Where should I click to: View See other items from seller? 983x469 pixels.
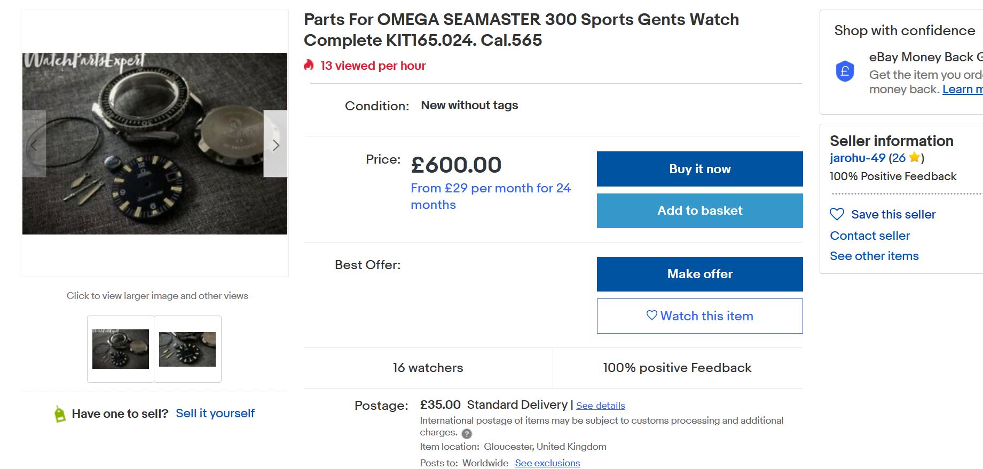point(874,256)
